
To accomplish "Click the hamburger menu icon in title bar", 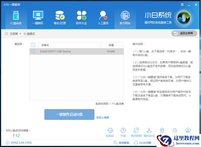I will point(182,5).
